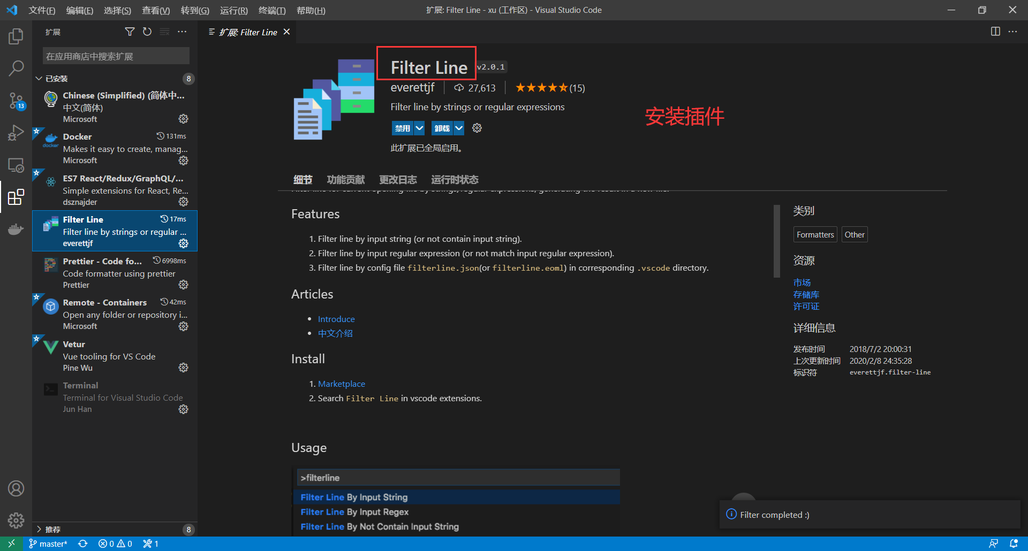Open the Explorer view in activity bar

(x=16, y=36)
